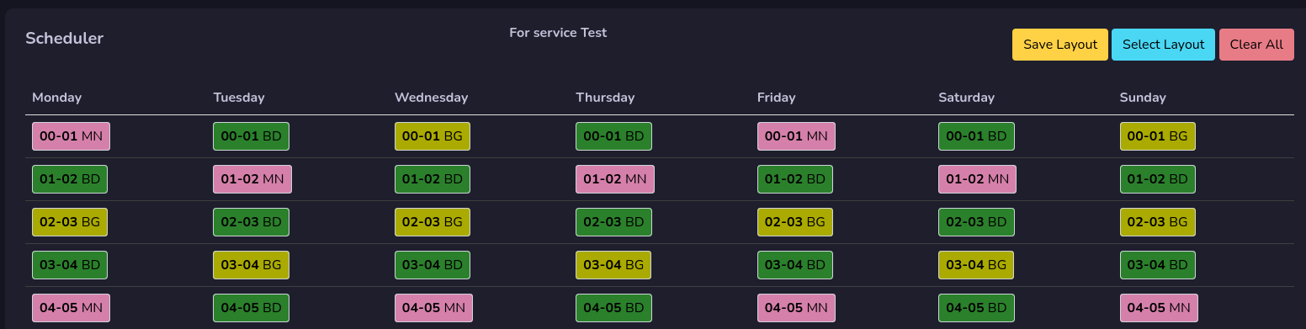This screenshot has height=329, width=1306.
Task: Click Tuesday 03-04 BG slot
Action: (x=251, y=265)
